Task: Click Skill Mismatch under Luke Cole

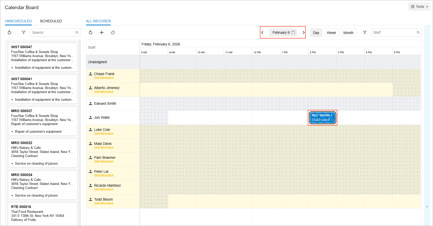Action: 104,134
